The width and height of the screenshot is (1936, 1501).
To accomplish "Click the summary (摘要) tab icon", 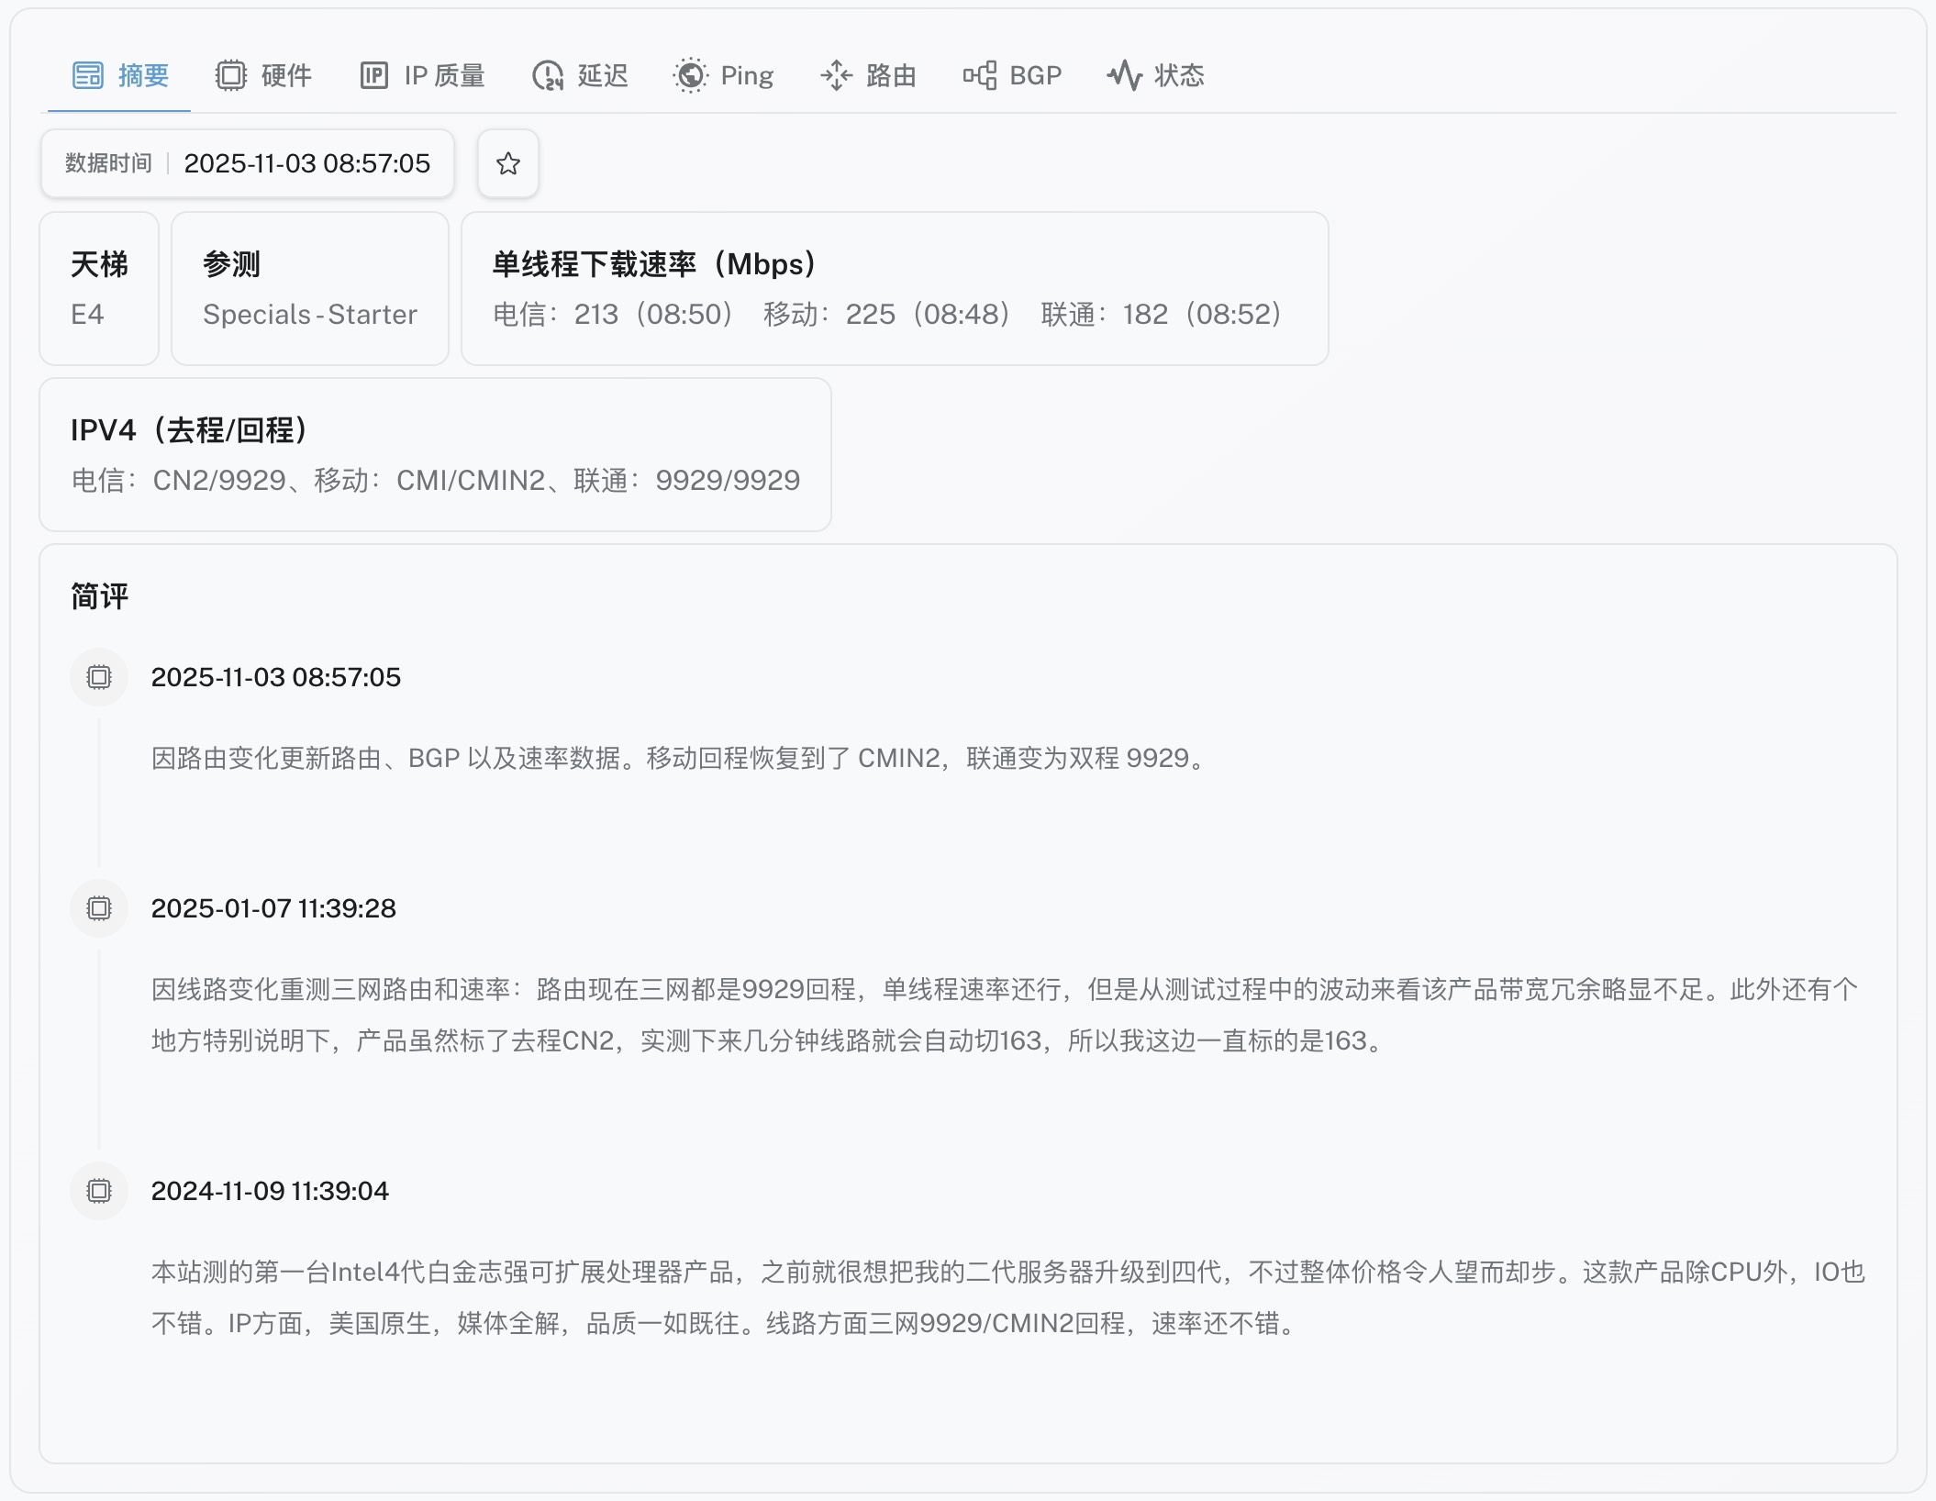I will pyautogui.click(x=88, y=75).
